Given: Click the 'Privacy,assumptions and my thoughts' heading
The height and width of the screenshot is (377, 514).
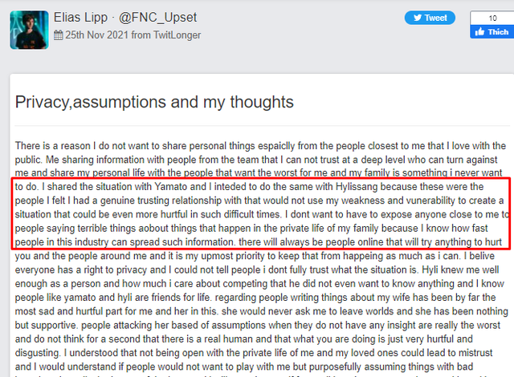Looking at the screenshot, I should point(154,102).
